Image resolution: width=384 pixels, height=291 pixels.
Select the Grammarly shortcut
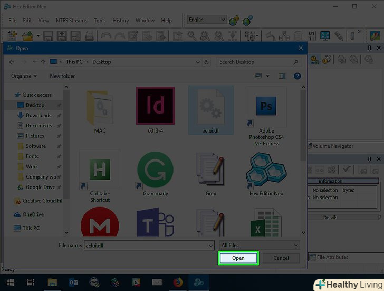tap(155, 174)
